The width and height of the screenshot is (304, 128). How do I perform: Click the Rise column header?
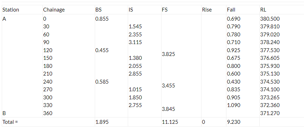(207, 10)
